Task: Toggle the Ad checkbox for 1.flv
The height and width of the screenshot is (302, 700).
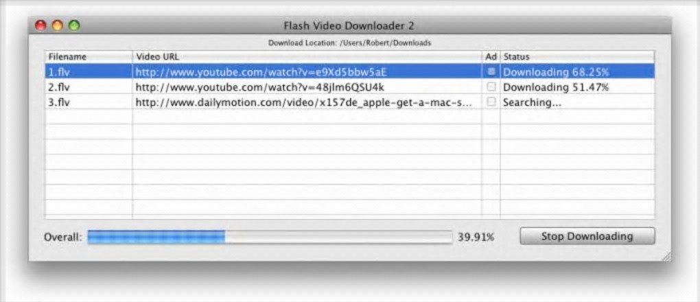Action: 491,71
